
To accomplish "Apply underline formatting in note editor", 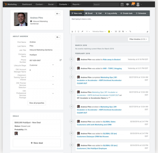I will tap(78, 32).
